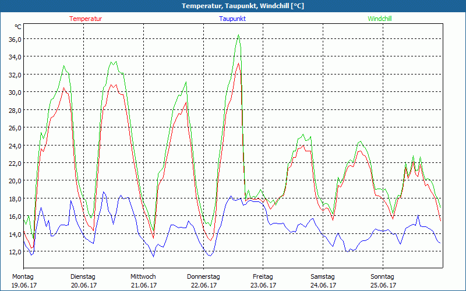Click the date 24.06.17
The height and width of the screenshot is (291, 466).
tap(323, 285)
